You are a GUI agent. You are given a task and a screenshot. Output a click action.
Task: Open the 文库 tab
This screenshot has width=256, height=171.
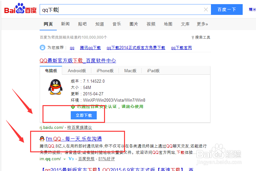[x=185, y=24]
